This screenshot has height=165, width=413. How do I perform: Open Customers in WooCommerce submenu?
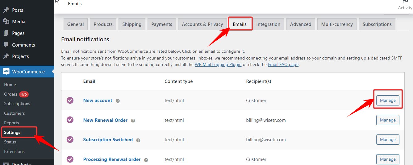[x=14, y=113]
